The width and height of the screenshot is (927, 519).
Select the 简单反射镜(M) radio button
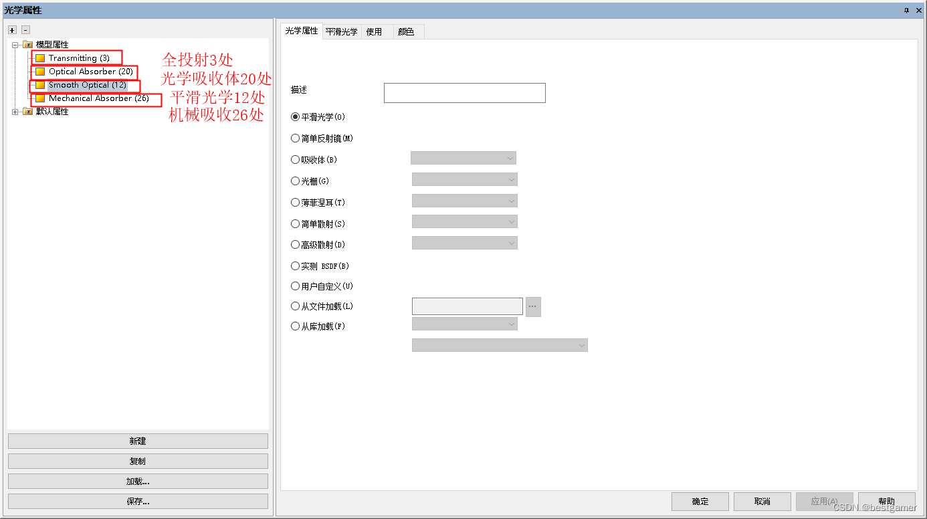click(x=295, y=138)
